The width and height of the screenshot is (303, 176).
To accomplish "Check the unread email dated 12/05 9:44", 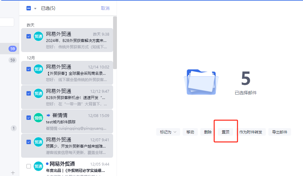I will tap(29, 166).
